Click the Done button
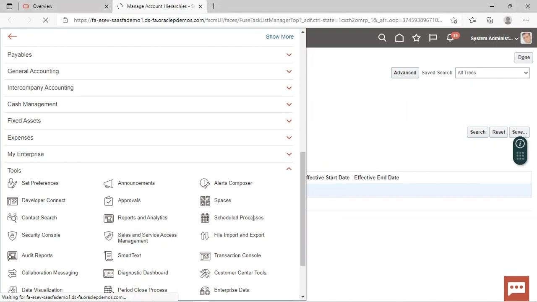Viewport: 537px width, 302px height. coord(524,57)
